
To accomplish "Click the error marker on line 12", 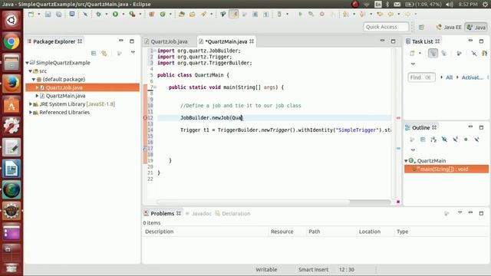I will 145,118.
